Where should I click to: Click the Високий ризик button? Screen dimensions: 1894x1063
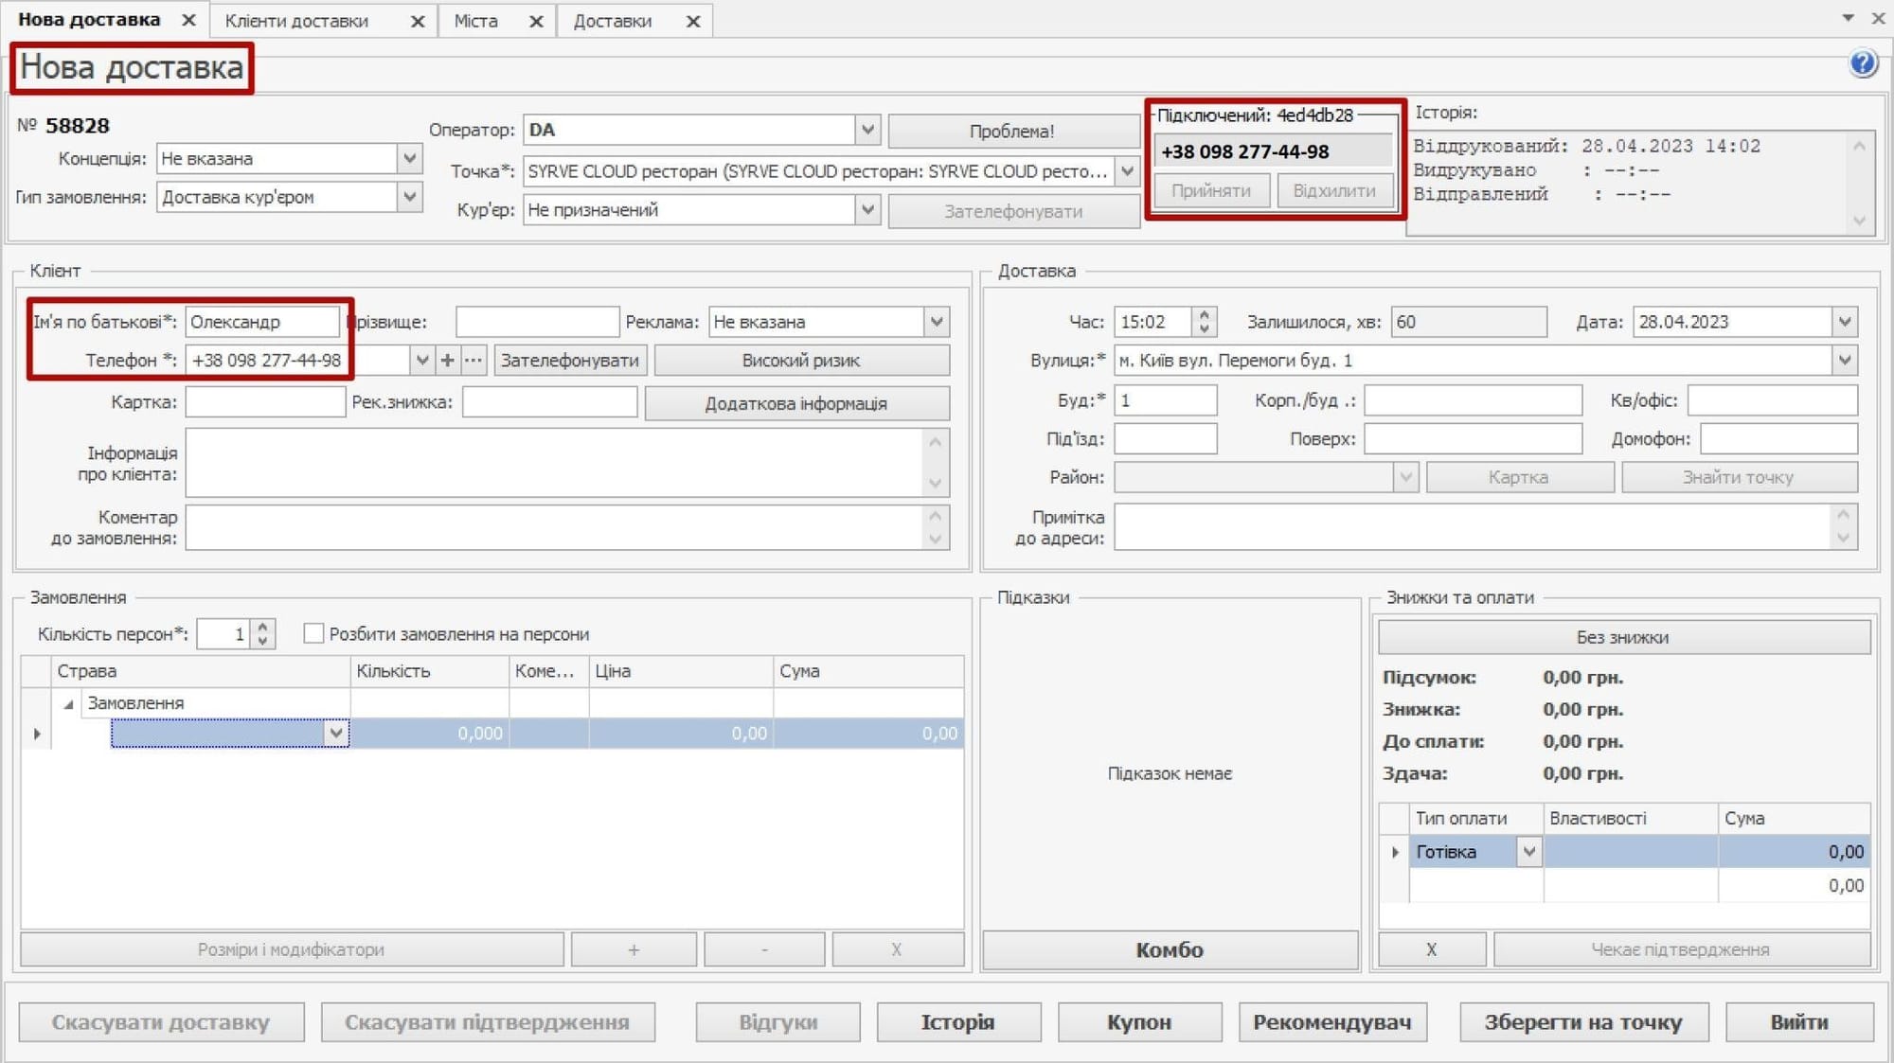pos(801,360)
